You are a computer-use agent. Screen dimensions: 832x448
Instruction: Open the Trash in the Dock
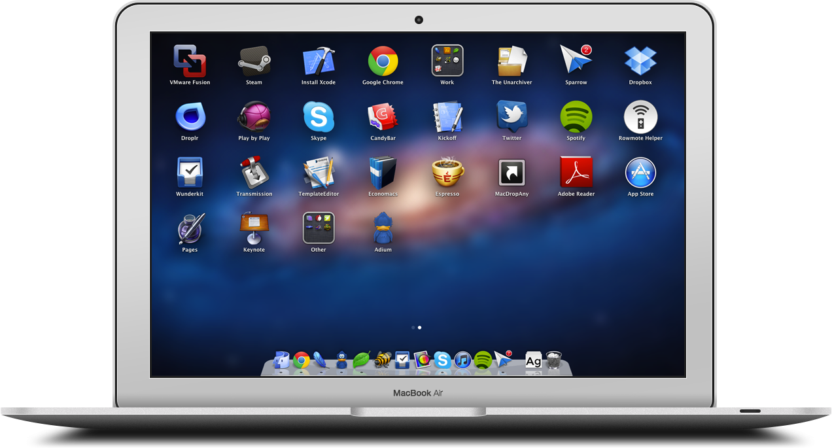pos(554,360)
